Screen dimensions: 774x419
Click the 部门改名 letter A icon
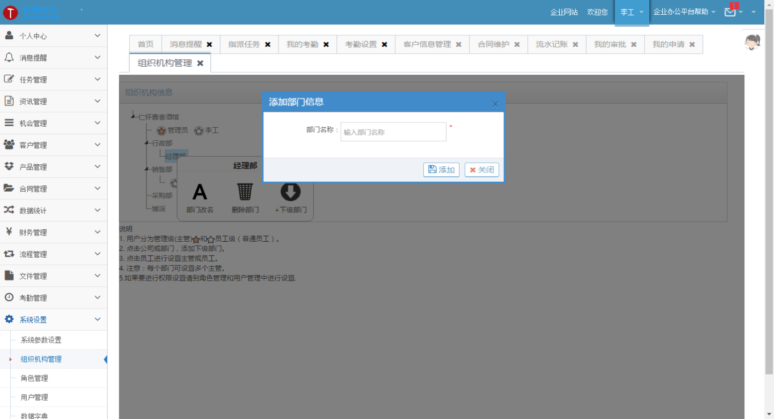(200, 192)
